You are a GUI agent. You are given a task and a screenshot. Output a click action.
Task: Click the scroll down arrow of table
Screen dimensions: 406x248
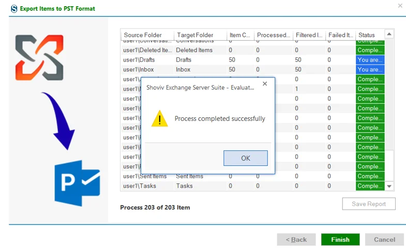[x=389, y=186]
